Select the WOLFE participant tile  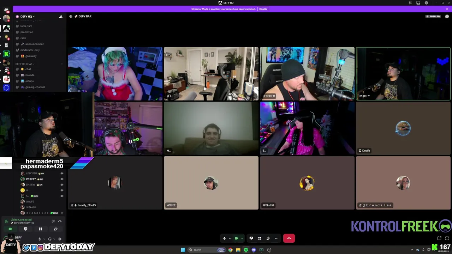(x=211, y=183)
